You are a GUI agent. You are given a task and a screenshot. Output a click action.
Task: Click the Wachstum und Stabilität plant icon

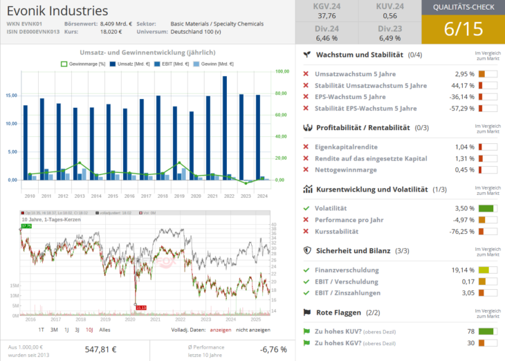pos(307,55)
